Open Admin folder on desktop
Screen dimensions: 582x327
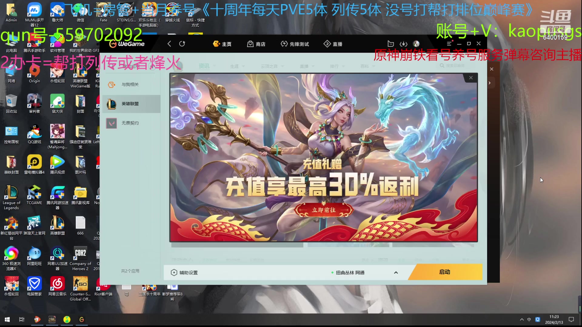[12, 13]
